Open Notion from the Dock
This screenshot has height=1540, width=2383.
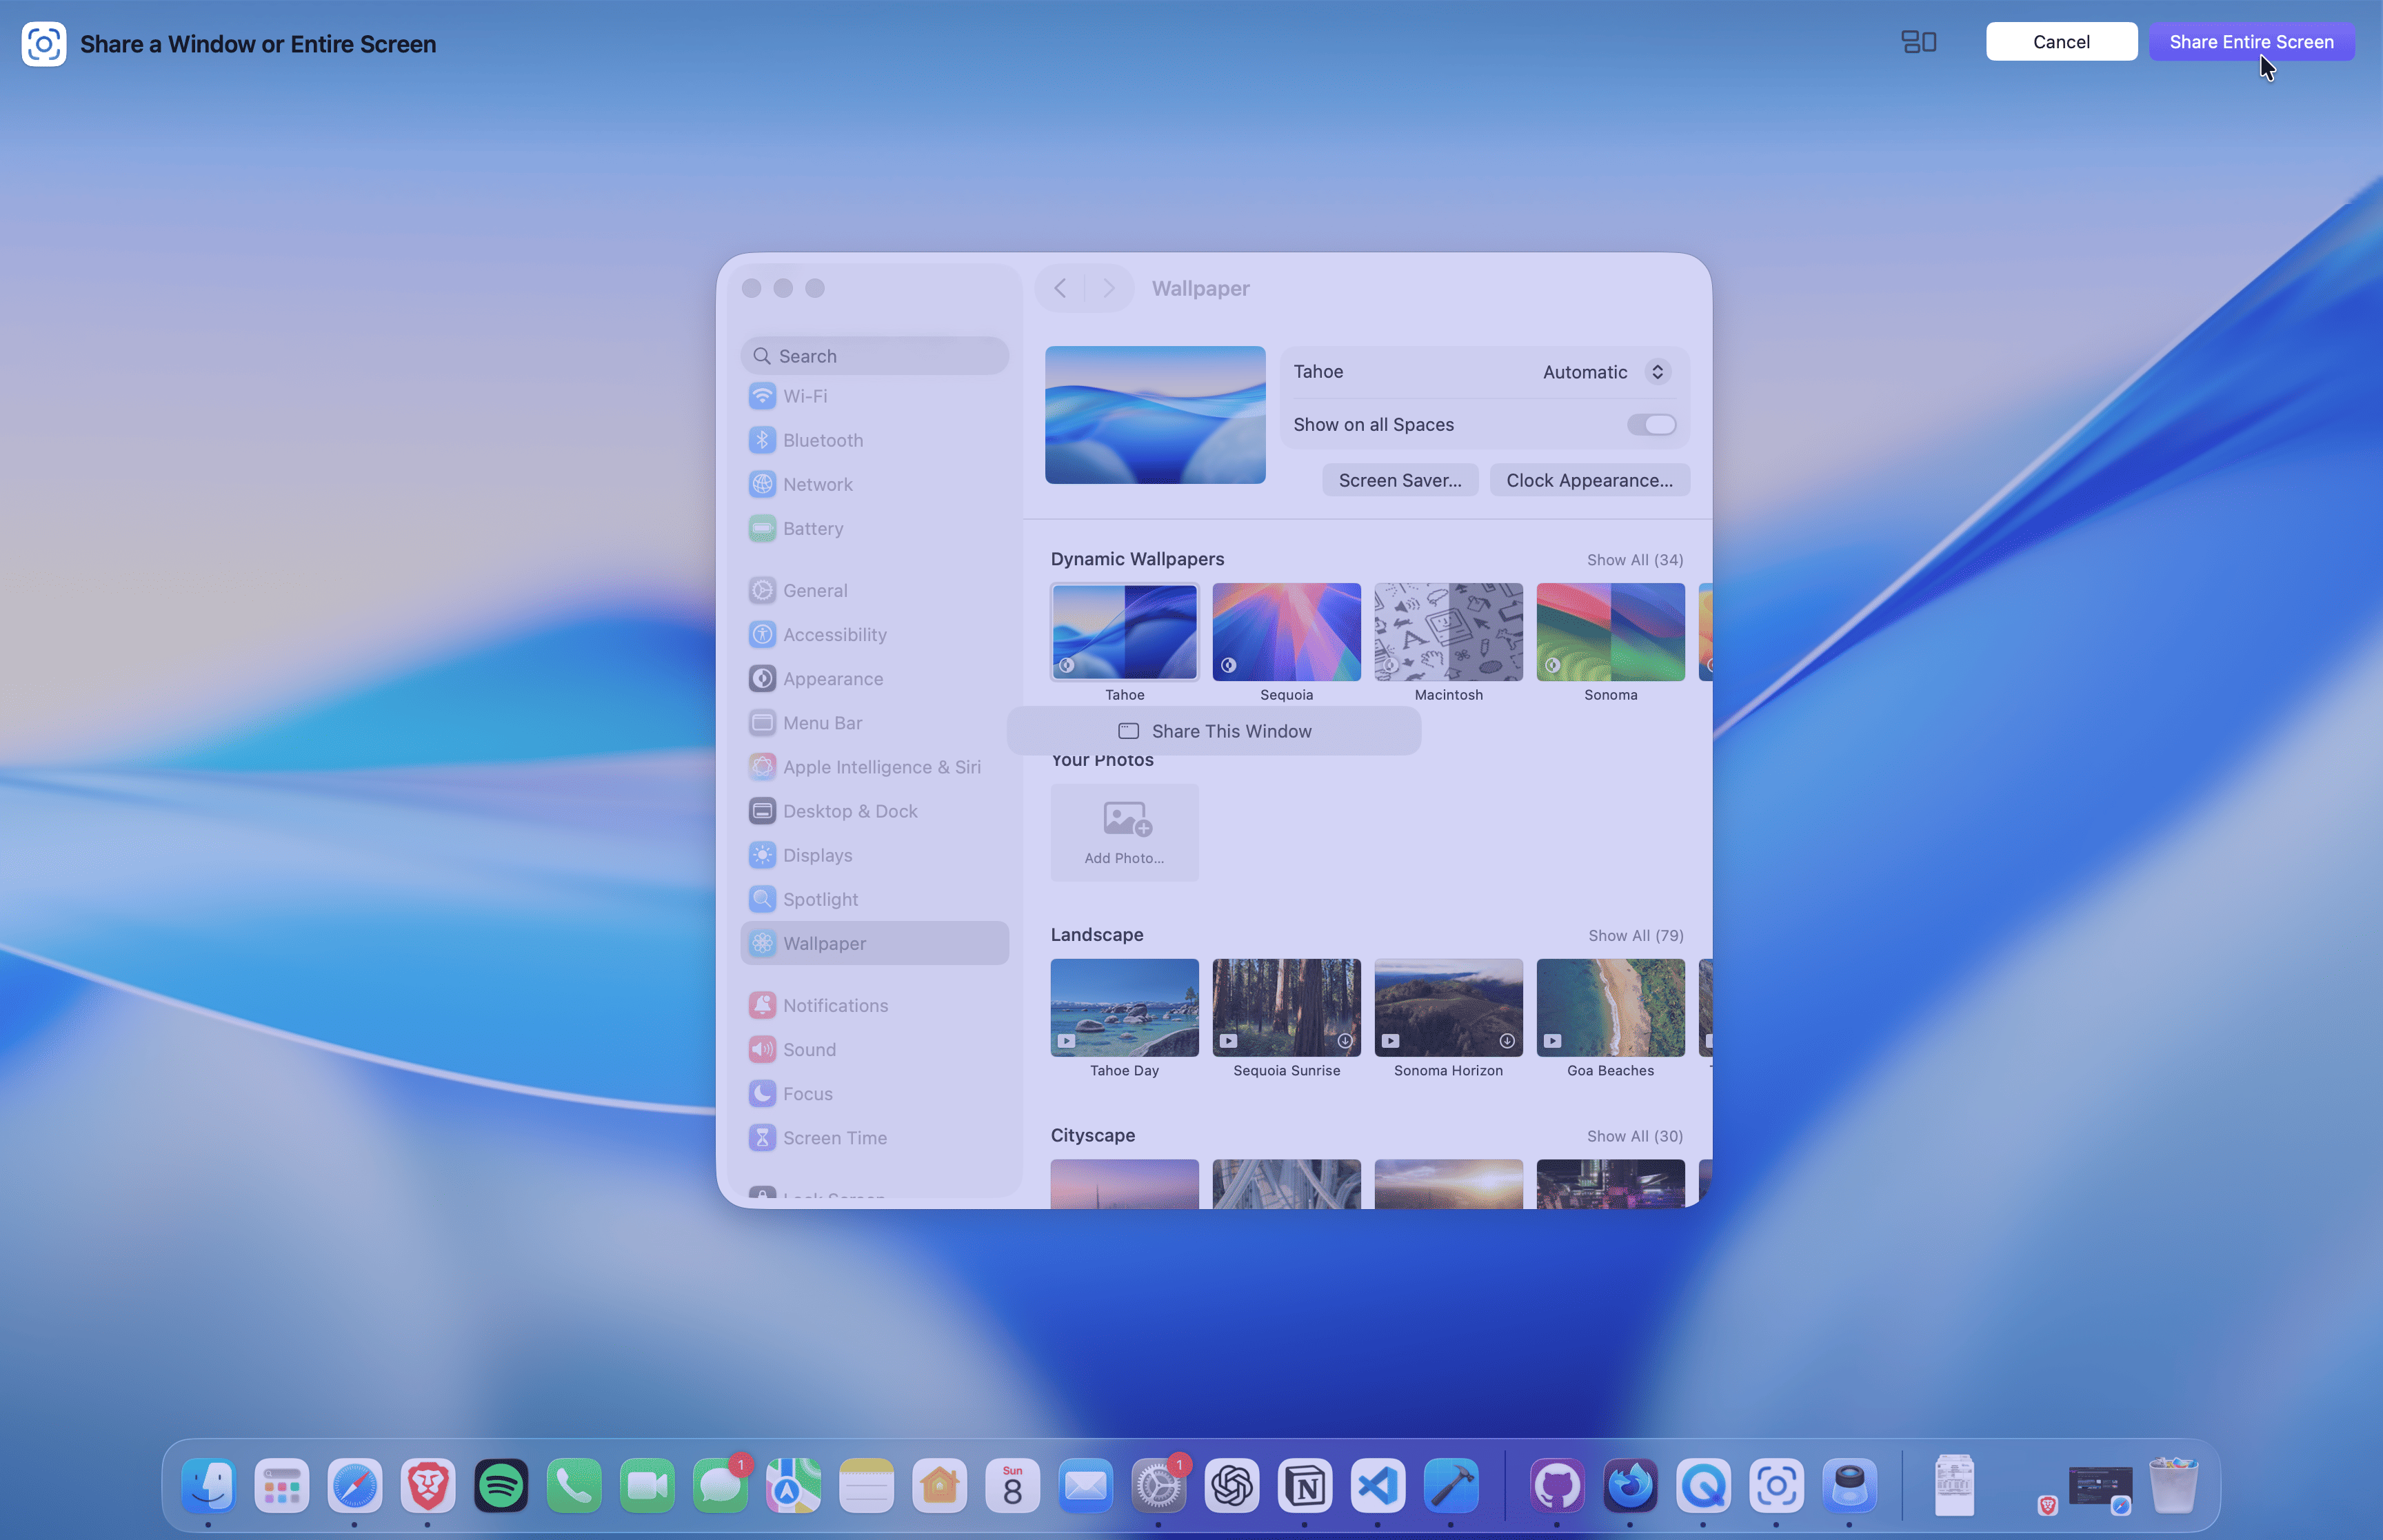(x=1305, y=1486)
